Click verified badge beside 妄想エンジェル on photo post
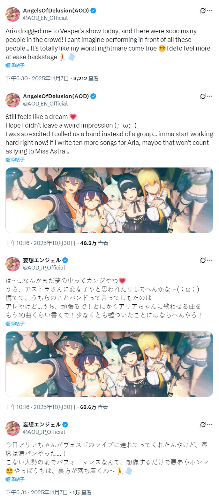Viewport: 219px width, 500px height. click(65, 260)
